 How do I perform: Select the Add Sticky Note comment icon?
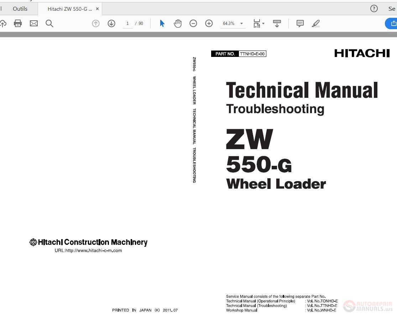coord(300,23)
